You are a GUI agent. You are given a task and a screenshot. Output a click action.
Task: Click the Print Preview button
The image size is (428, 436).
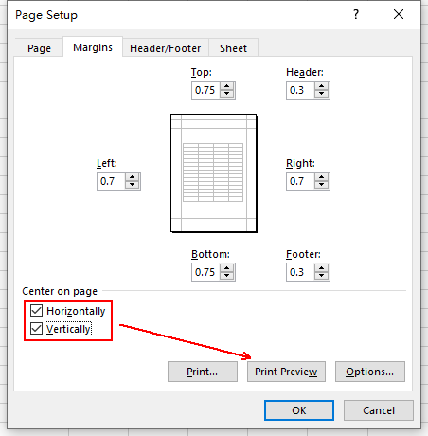pyautogui.click(x=286, y=372)
